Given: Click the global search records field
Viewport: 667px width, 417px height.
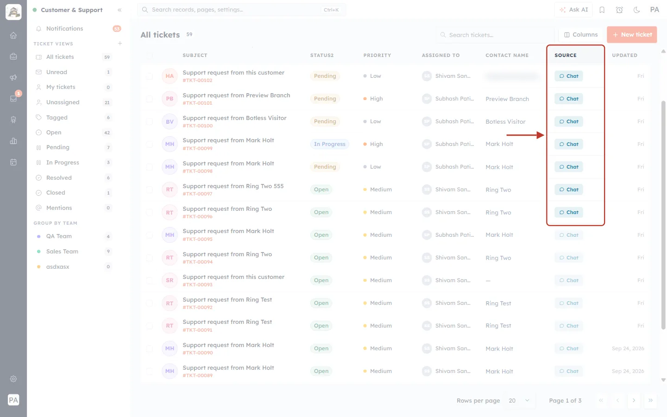Looking at the screenshot, I should pyautogui.click(x=241, y=10).
